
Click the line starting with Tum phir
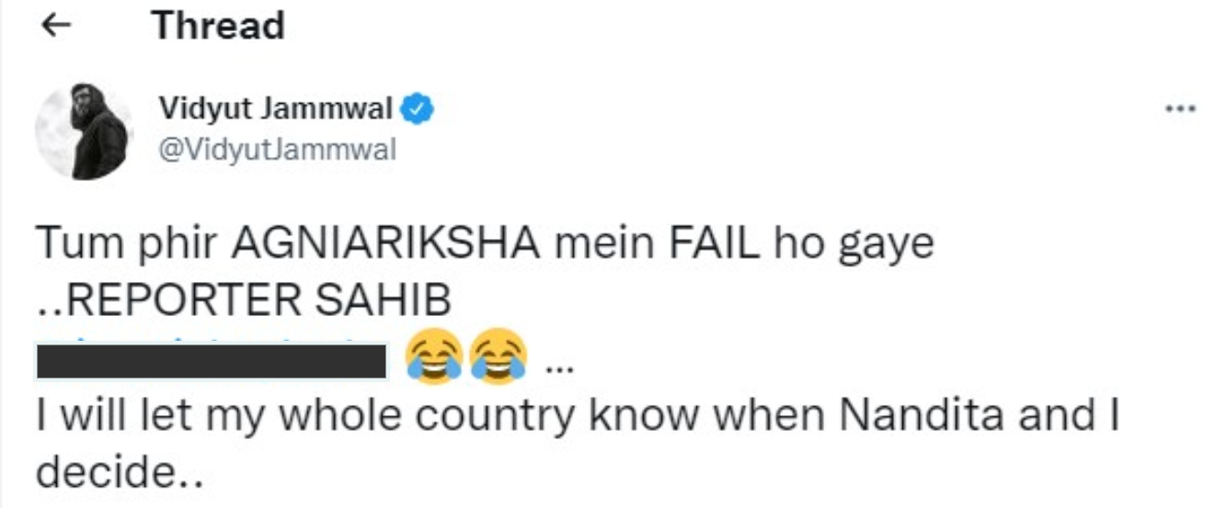pyautogui.click(x=485, y=243)
